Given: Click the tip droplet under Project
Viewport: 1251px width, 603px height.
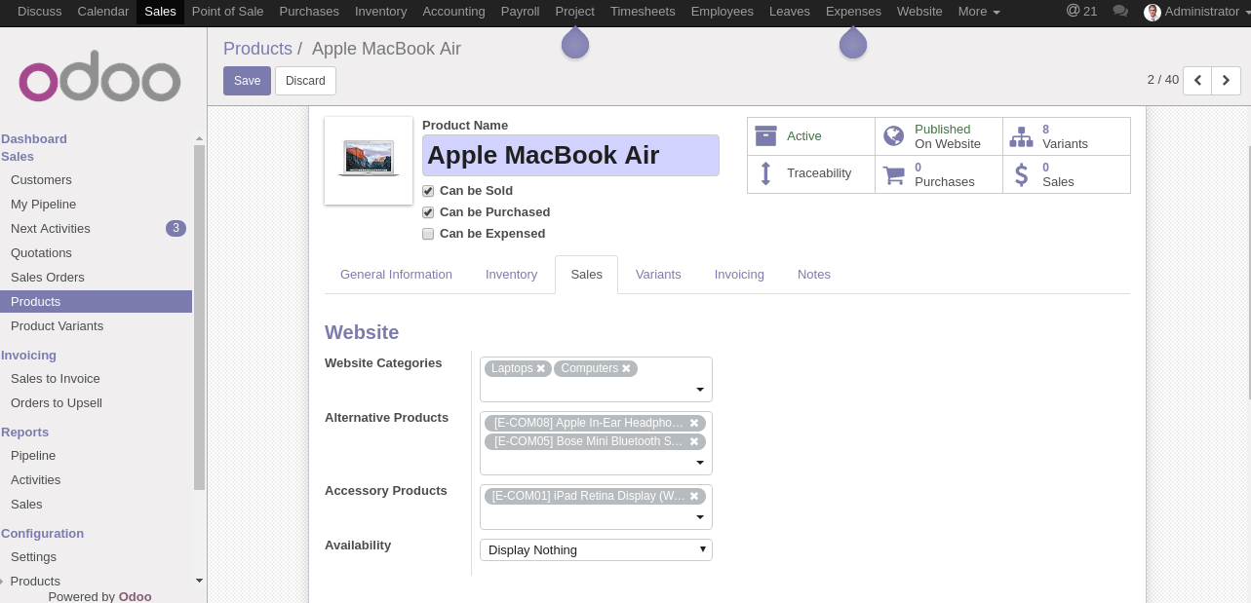Looking at the screenshot, I should click(x=575, y=43).
